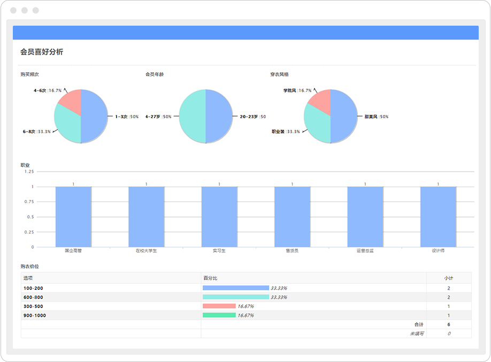The height and width of the screenshot is (362, 491).
Task: Click the 运营总监 bar
Action: point(365,217)
